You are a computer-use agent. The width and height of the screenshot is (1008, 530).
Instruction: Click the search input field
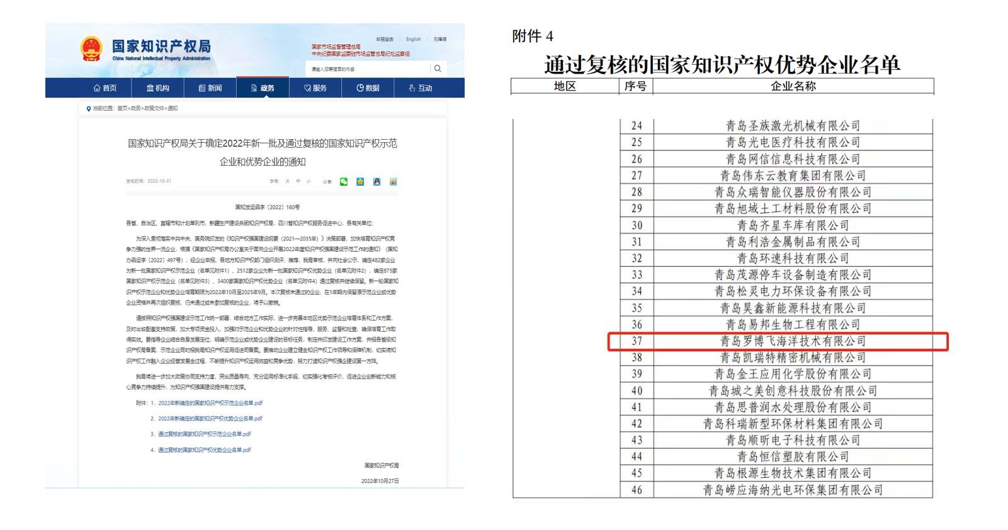[368, 69]
